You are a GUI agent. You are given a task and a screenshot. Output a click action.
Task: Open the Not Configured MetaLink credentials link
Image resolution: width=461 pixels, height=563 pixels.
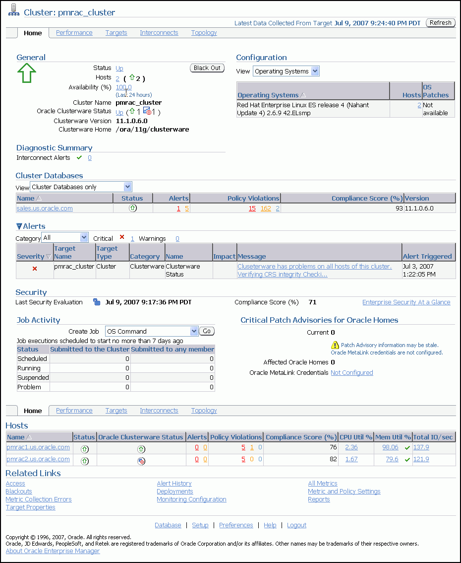(351, 372)
